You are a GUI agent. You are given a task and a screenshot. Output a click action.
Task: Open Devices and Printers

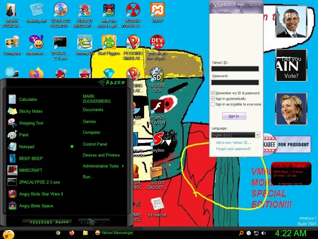coord(101,155)
